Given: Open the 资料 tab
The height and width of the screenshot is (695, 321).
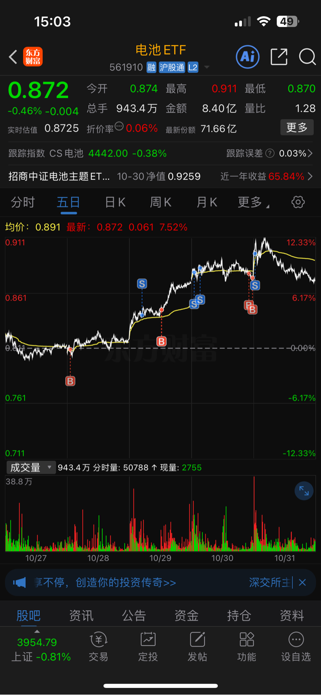Looking at the screenshot, I should coord(292,615).
